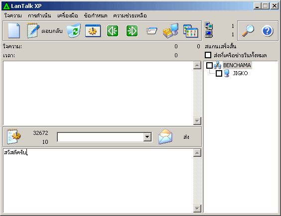The image size is (281, 216).
Task: Click the notepad with pen reply icon
Action: (x=33, y=30)
